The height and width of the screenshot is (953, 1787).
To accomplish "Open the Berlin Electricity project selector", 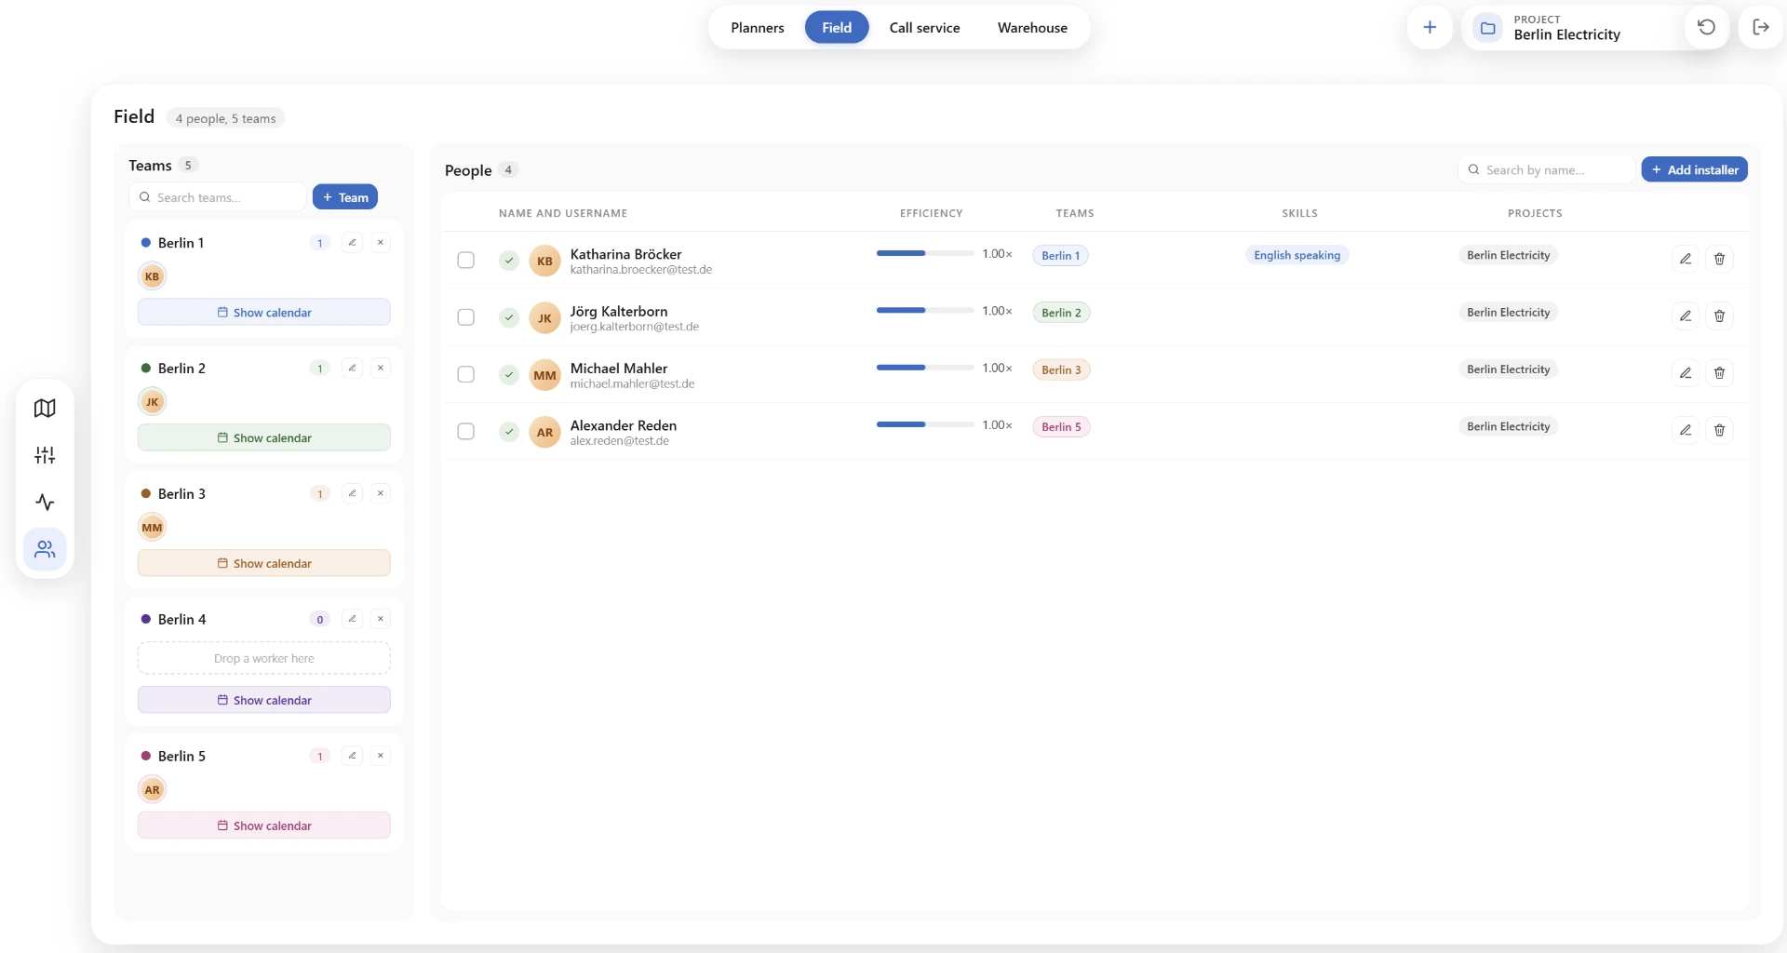I will (x=1573, y=28).
